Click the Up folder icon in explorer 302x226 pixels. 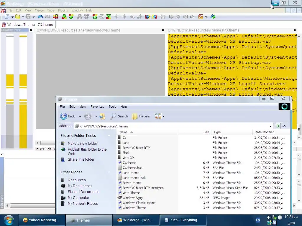tap(102, 116)
